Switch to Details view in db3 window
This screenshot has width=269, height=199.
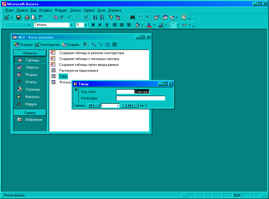(114, 45)
